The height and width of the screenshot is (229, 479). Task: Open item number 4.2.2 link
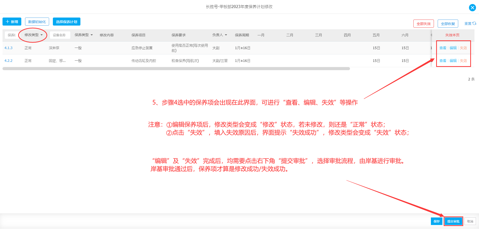click(9, 61)
